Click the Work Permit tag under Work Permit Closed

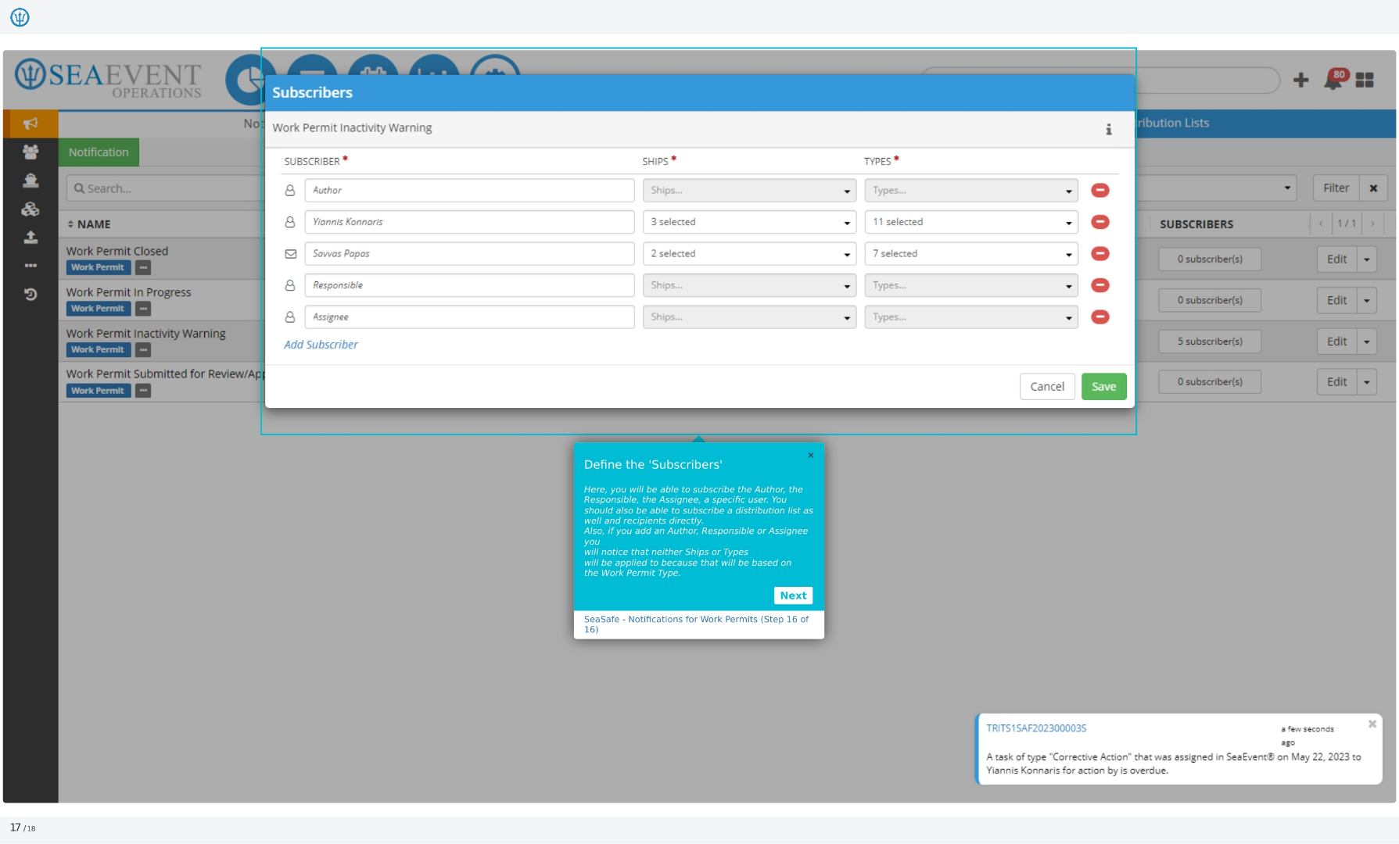[x=98, y=267]
